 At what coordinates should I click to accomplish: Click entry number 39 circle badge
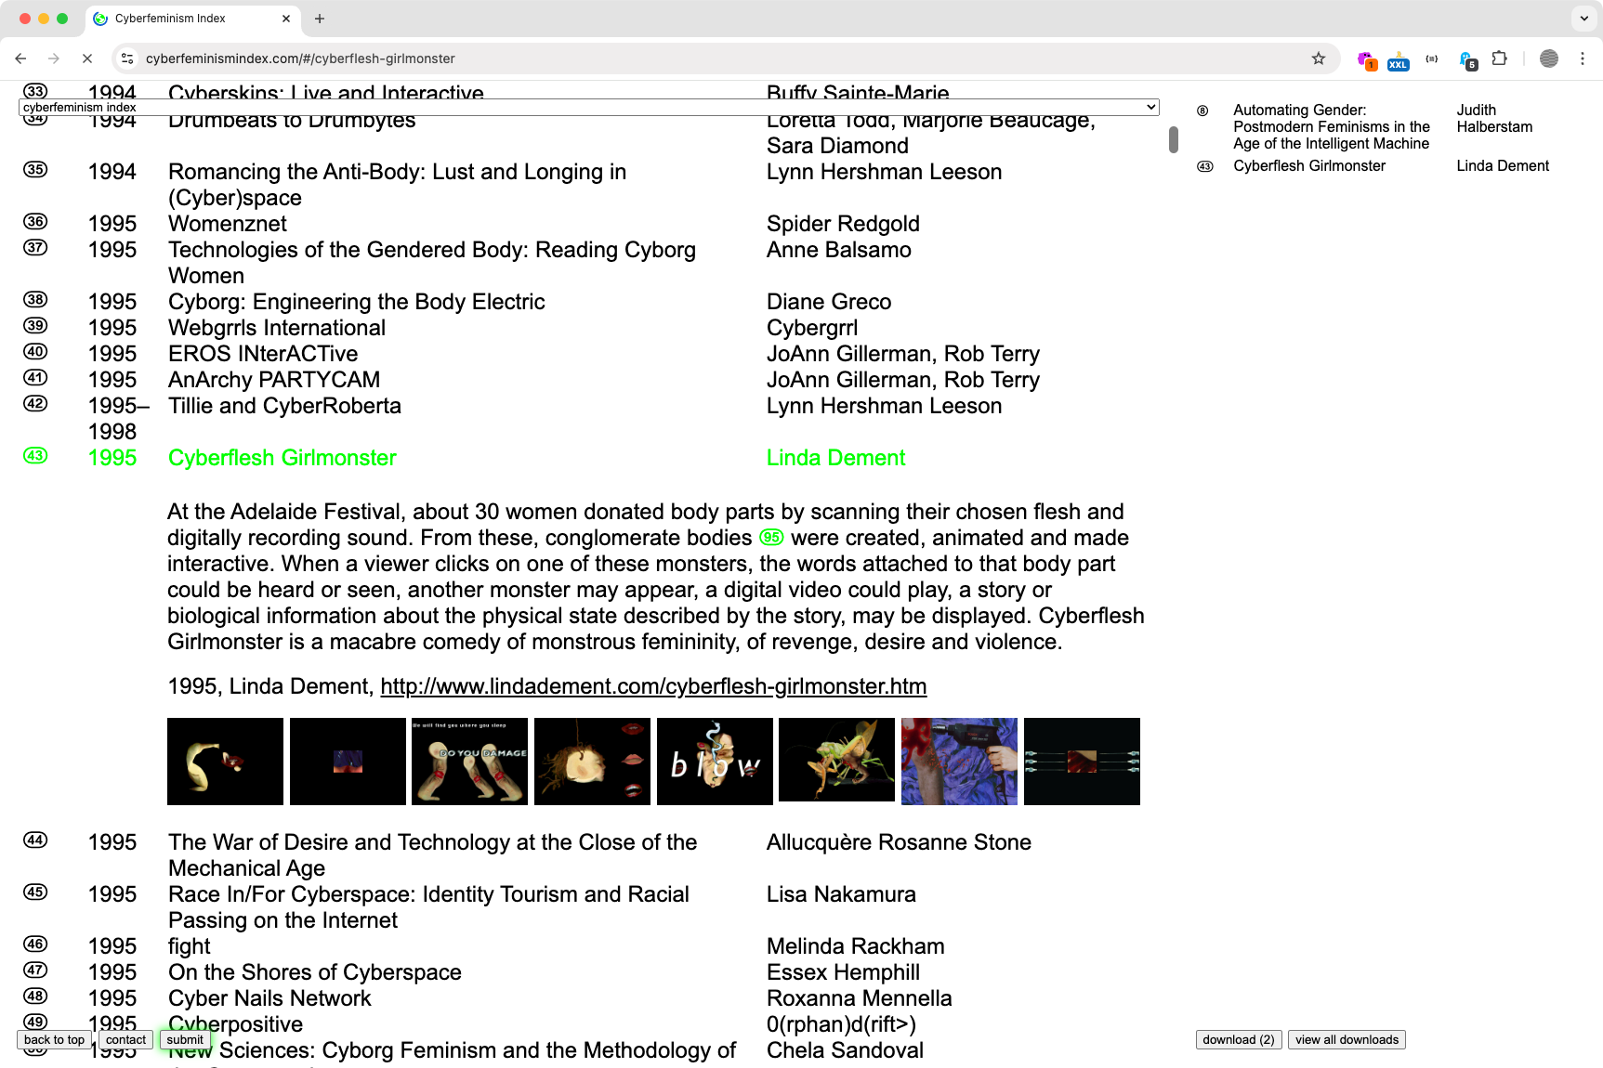click(35, 325)
